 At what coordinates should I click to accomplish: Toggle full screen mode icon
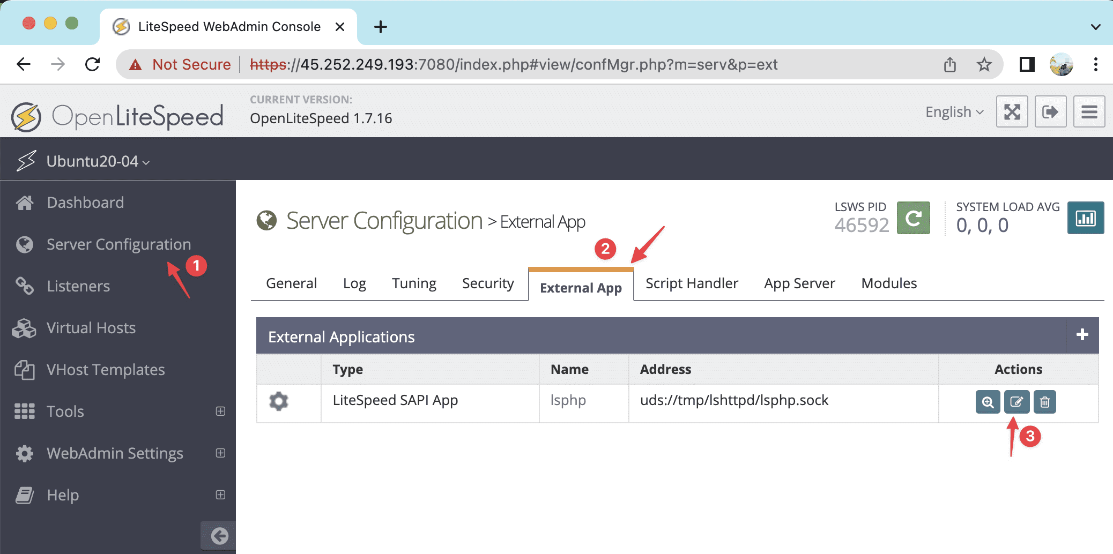coord(1012,112)
